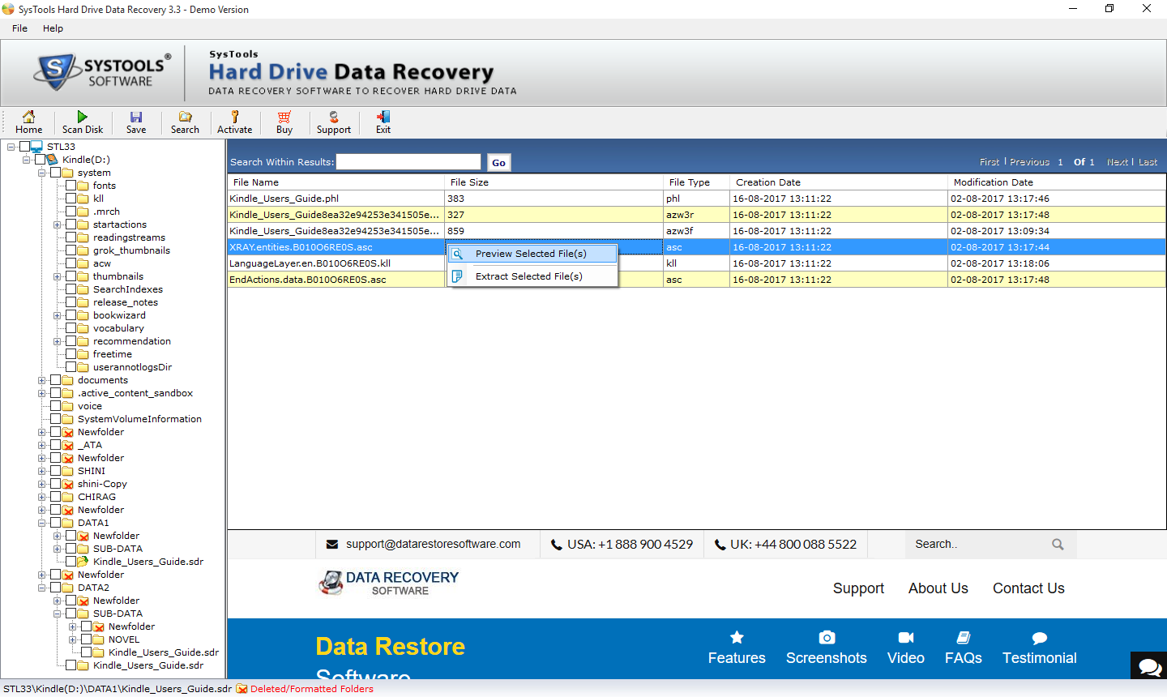Click the Search Within Results field

click(408, 162)
